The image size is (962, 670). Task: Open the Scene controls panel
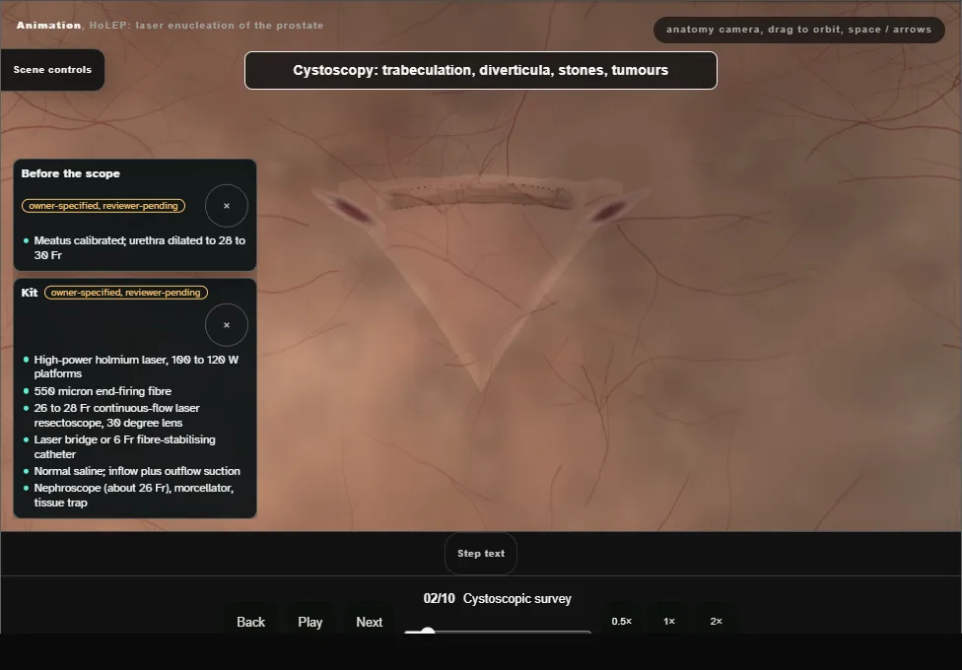[52, 70]
